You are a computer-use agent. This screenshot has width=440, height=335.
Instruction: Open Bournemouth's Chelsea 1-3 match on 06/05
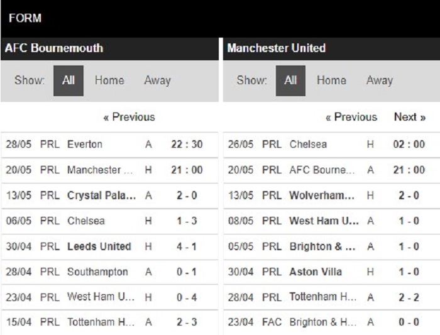109,221
